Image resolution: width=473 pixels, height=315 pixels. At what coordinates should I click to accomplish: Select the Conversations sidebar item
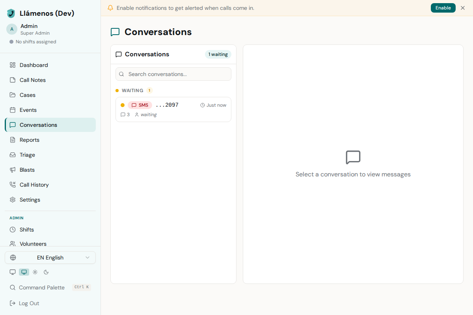[50, 125]
